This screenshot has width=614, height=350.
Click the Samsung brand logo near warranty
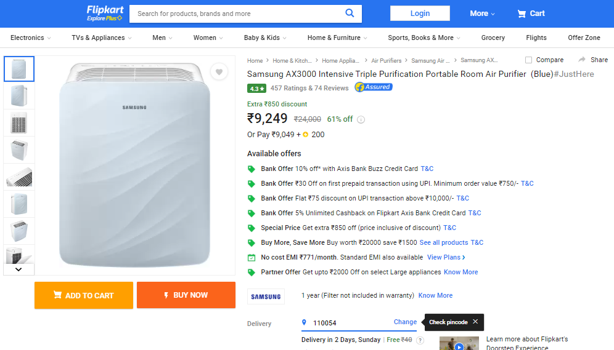(x=266, y=296)
